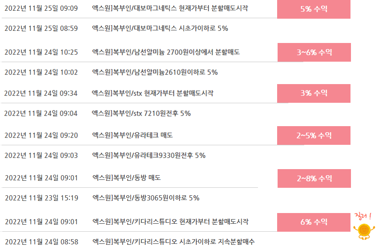
Task: Open the stx 현재가부터 분할매도시작 message
Action: (x=152, y=93)
